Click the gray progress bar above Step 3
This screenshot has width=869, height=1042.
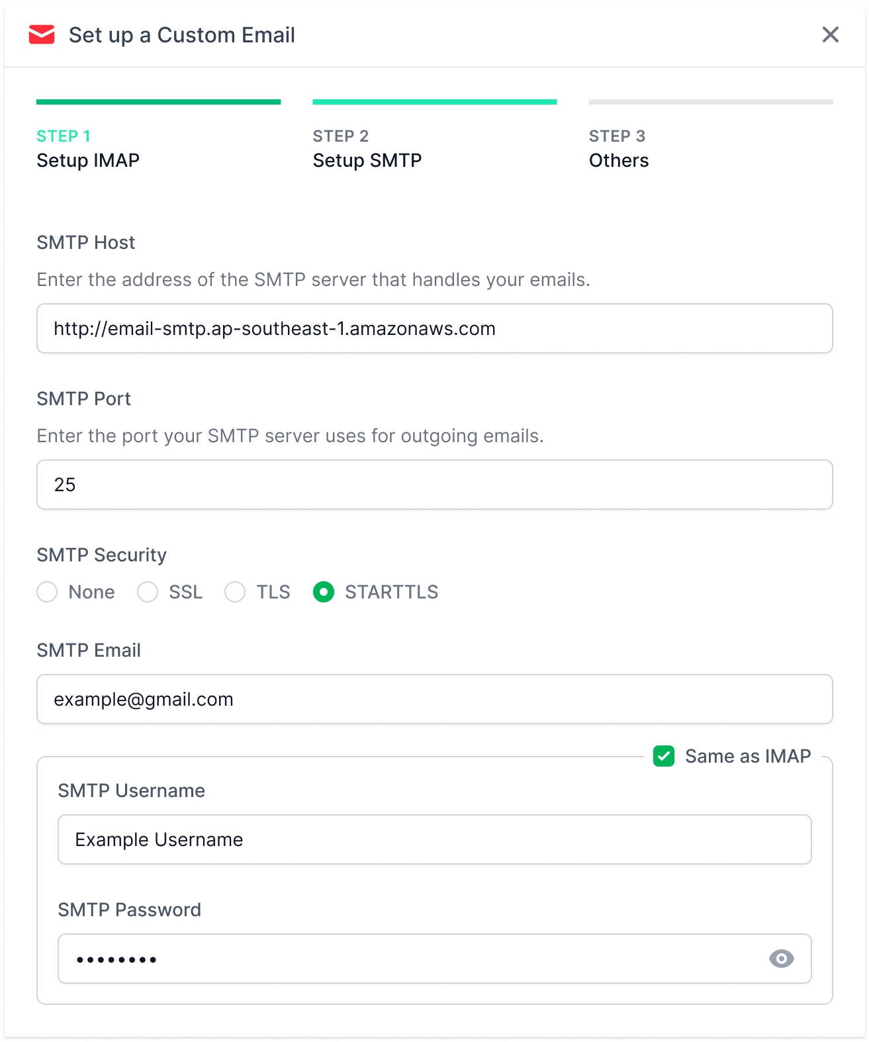710,102
